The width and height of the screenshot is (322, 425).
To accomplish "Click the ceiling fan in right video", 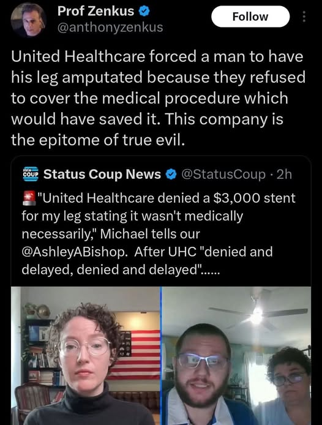I will pos(258,314).
